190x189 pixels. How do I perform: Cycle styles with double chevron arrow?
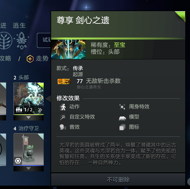[x=40, y=110]
